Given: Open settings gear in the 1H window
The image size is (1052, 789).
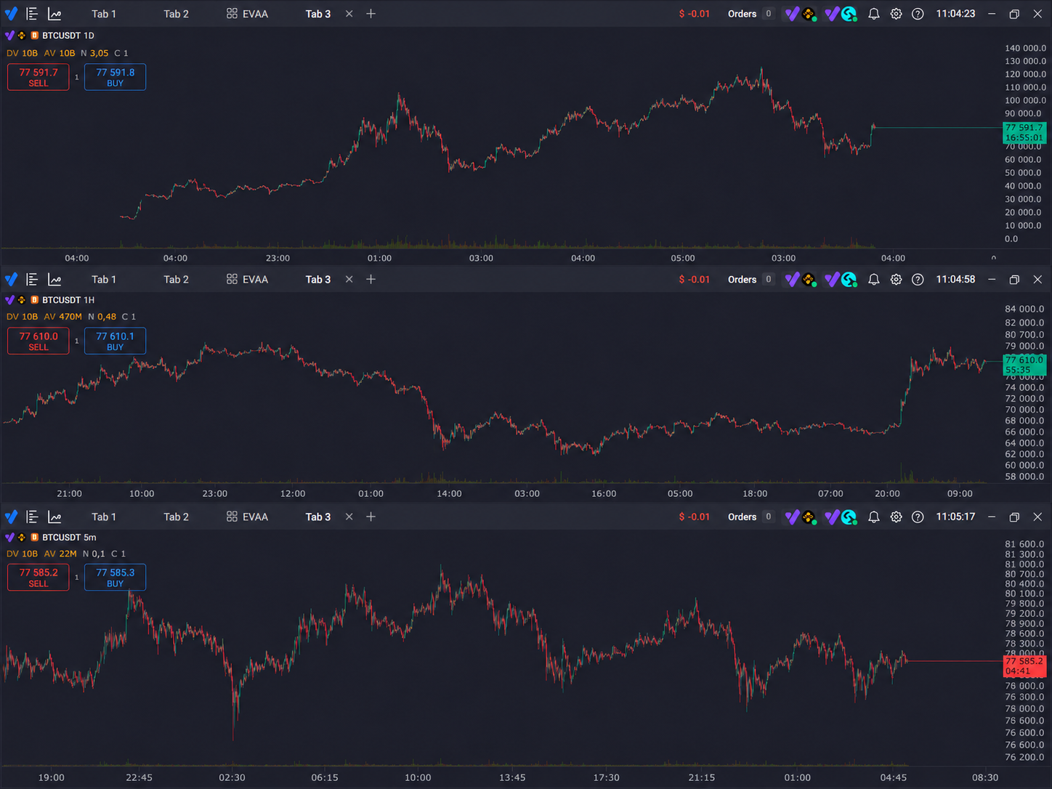Looking at the screenshot, I should [896, 279].
